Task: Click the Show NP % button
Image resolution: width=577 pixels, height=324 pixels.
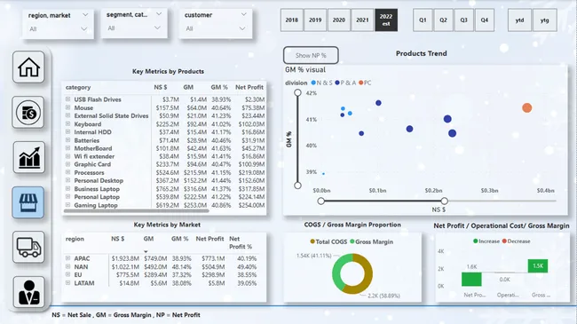Action: coord(311,55)
